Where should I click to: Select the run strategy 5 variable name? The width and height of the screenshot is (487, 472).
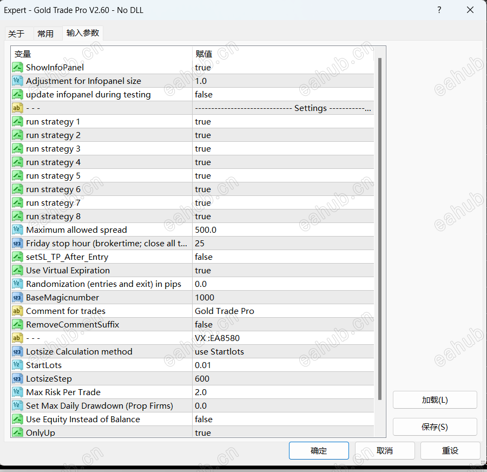(53, 176)
